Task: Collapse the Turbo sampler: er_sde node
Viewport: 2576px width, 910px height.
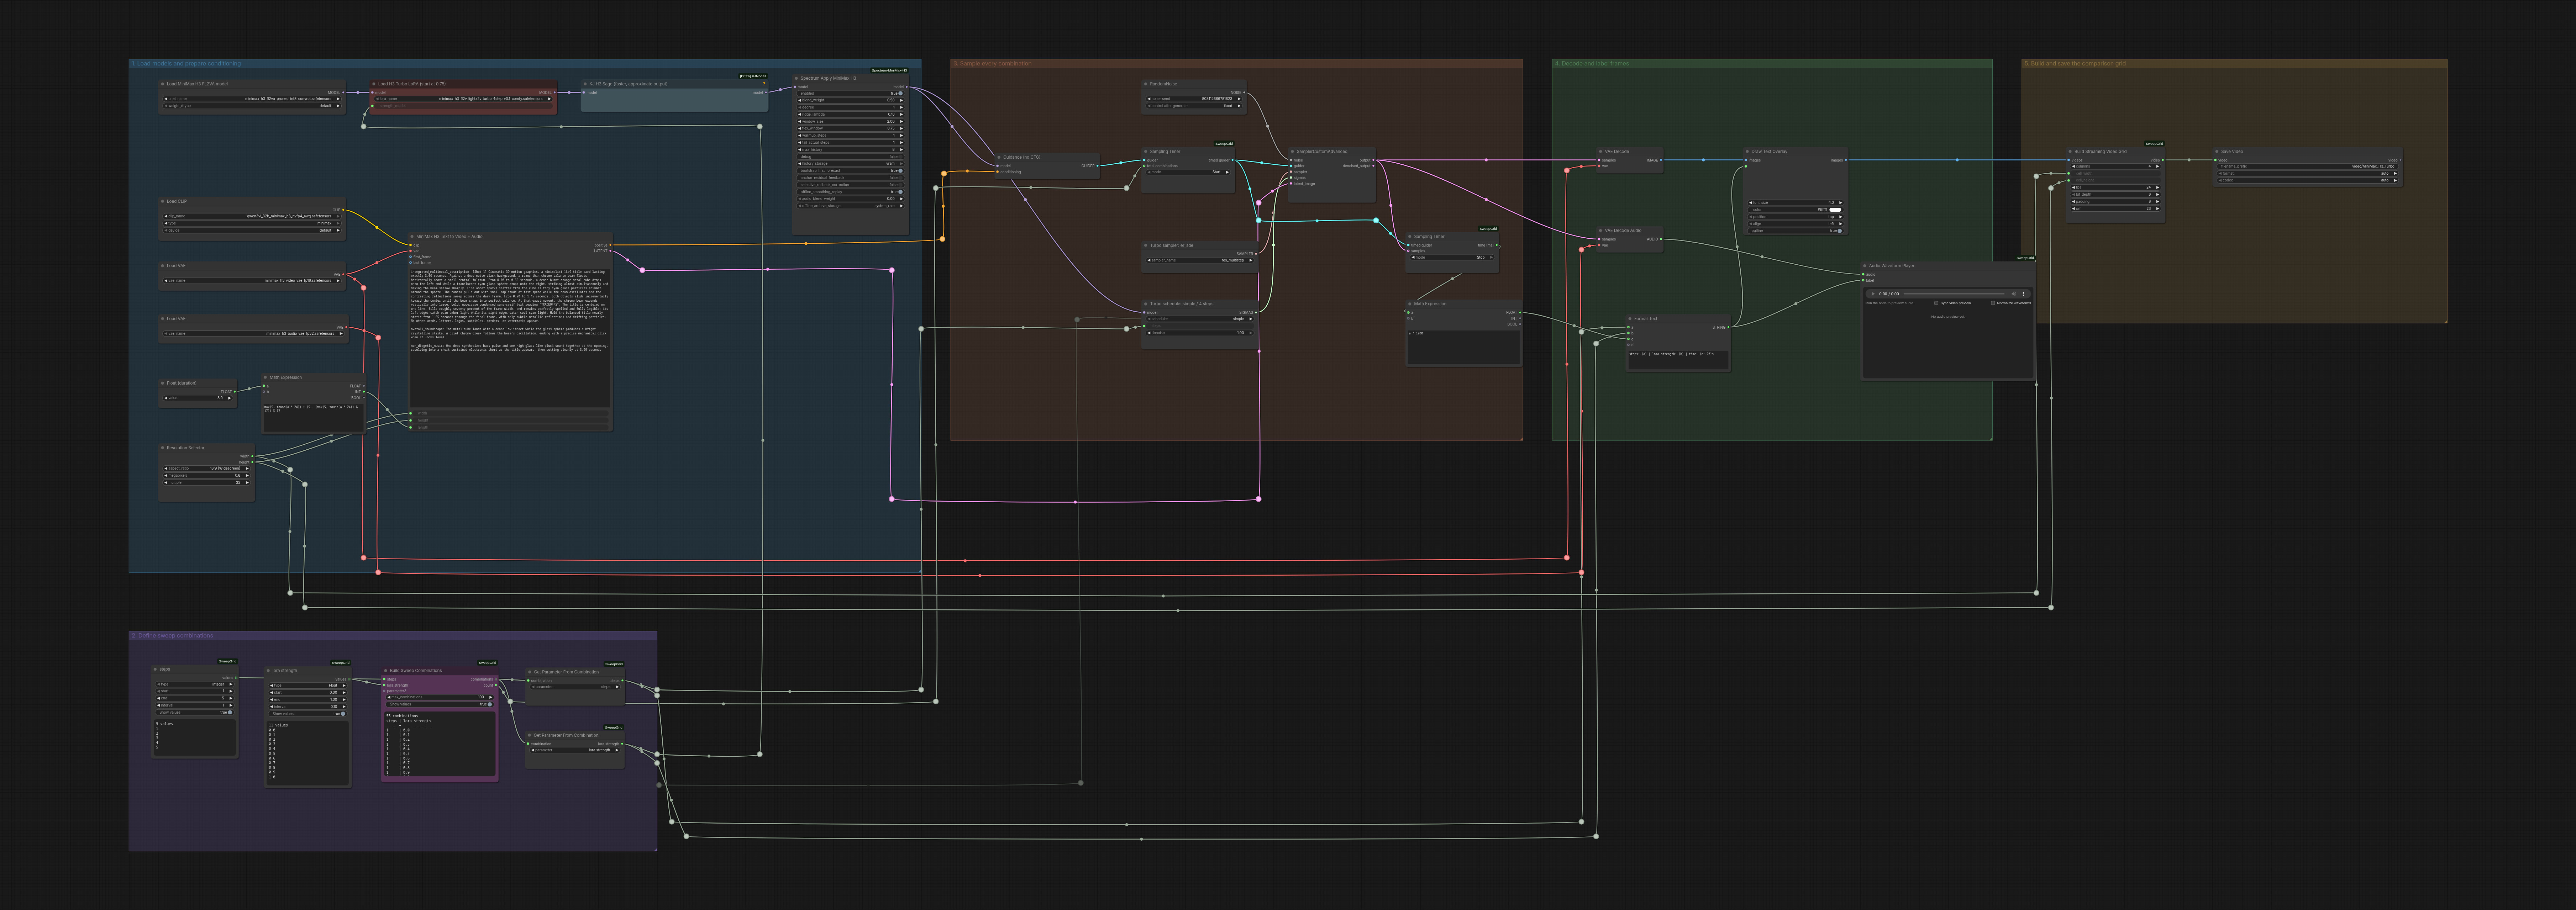Action: pyautogui.click(x=1146, y=245)
